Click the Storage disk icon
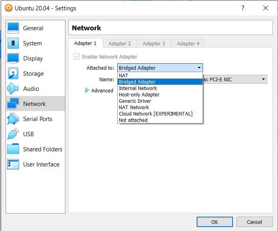This screenshot has width=278, height=231. point(13,73)
